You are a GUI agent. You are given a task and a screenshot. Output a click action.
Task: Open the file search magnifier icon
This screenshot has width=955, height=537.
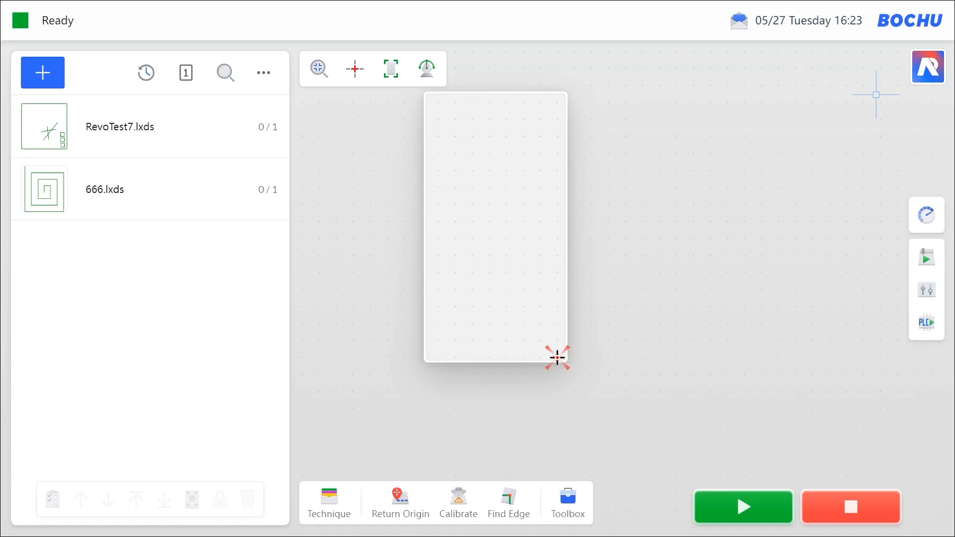225,73
